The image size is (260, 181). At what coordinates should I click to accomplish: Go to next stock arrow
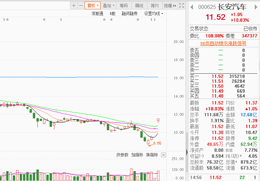[x=256, y=7]
